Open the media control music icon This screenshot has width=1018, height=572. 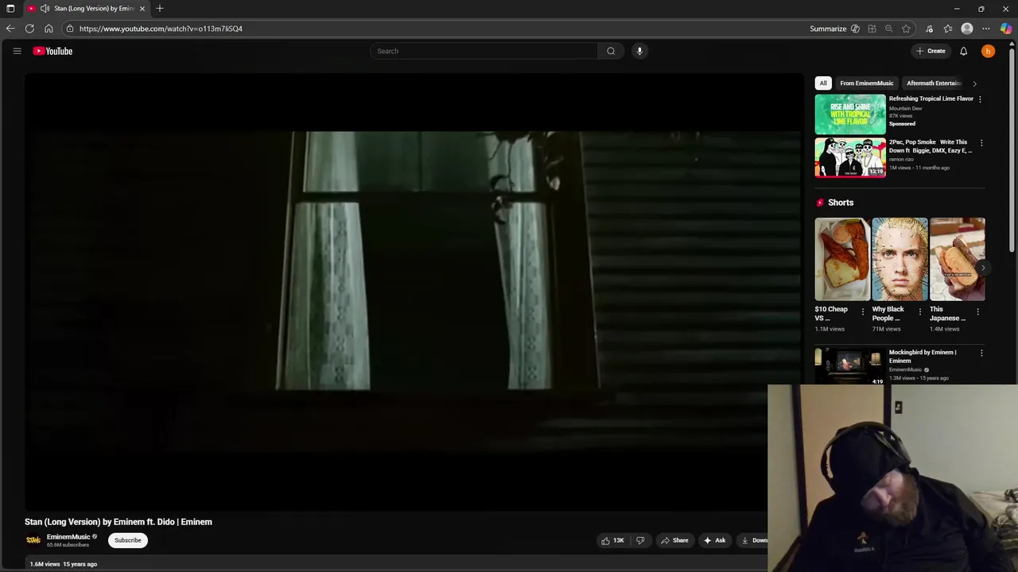point(929,29)
